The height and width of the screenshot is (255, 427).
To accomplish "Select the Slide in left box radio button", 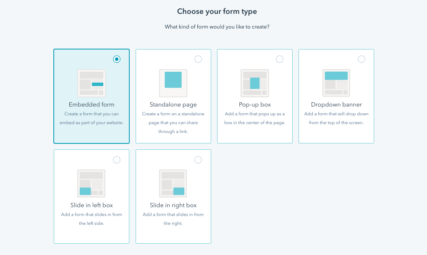I will [117, 160].
